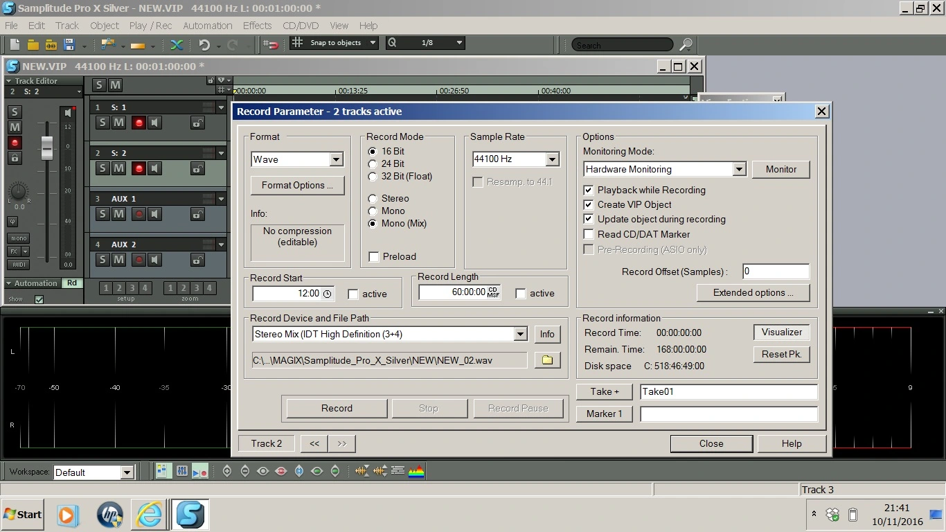Open the Effects menu

coord(257,26)
